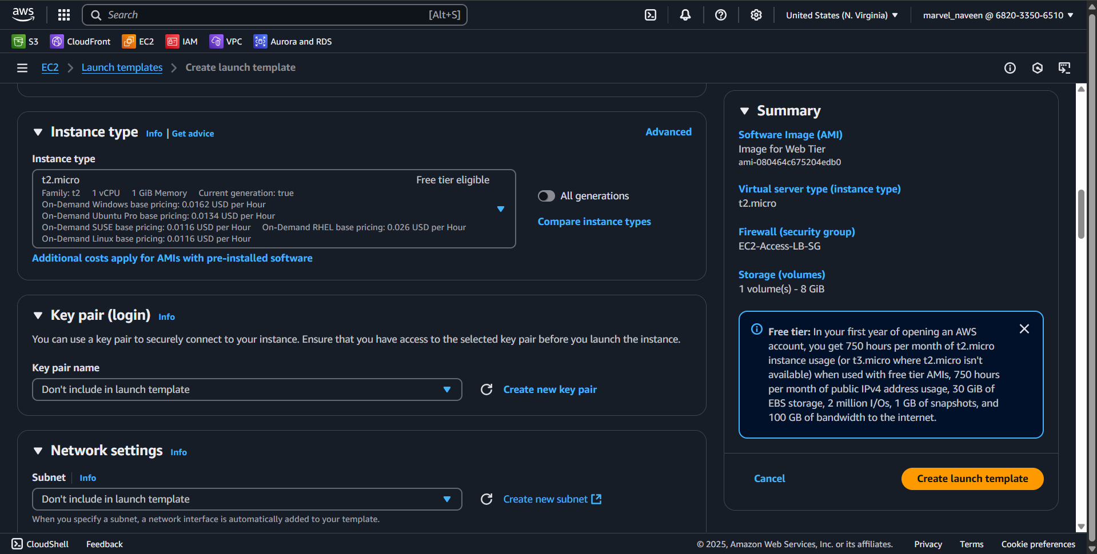Image resolution: width=1097 pixels, height=554 pixels.
Task: Open the help question mark icon
Action: tap(721, 15)
